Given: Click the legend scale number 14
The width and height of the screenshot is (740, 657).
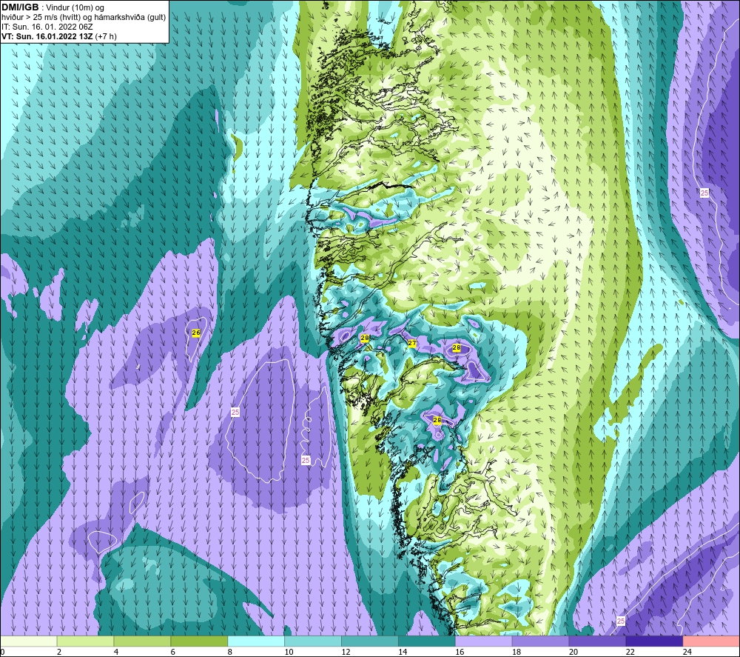Looking at the screenshot, I should tap(403, 652).
